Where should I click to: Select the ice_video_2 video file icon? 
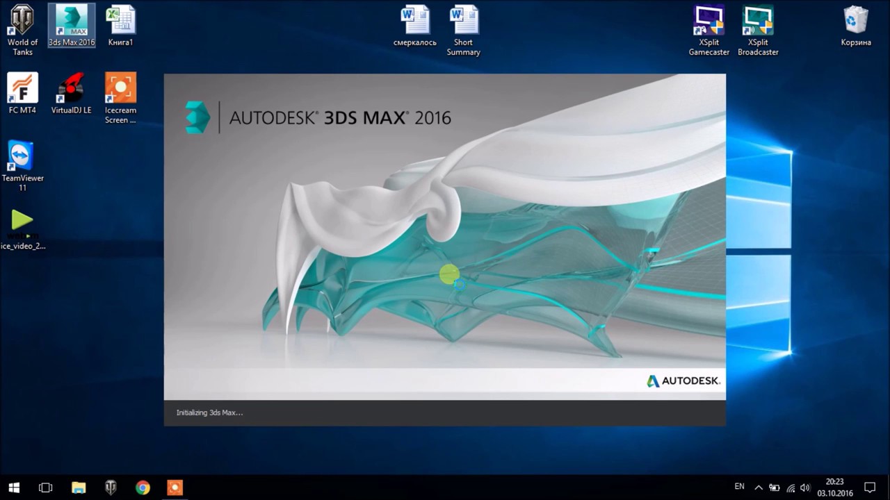[x=23, y=230]
